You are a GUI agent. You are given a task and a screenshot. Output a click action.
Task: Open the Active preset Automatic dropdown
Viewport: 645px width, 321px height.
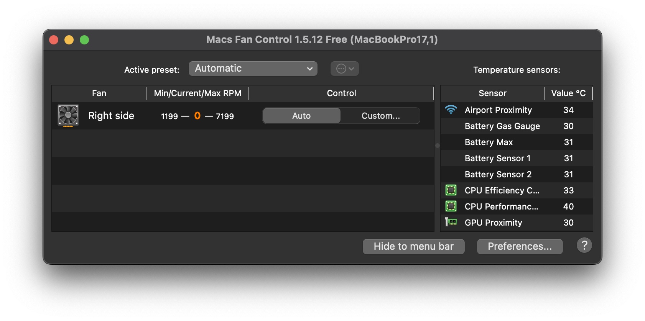pos(253,69)
